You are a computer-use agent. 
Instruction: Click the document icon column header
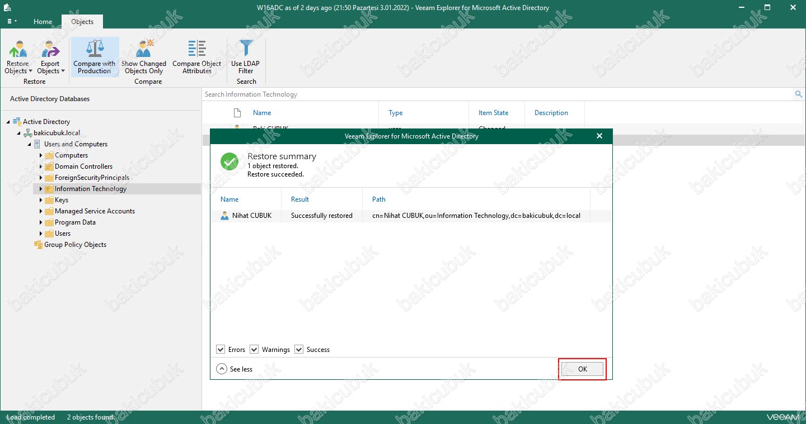tap(237, 113)
